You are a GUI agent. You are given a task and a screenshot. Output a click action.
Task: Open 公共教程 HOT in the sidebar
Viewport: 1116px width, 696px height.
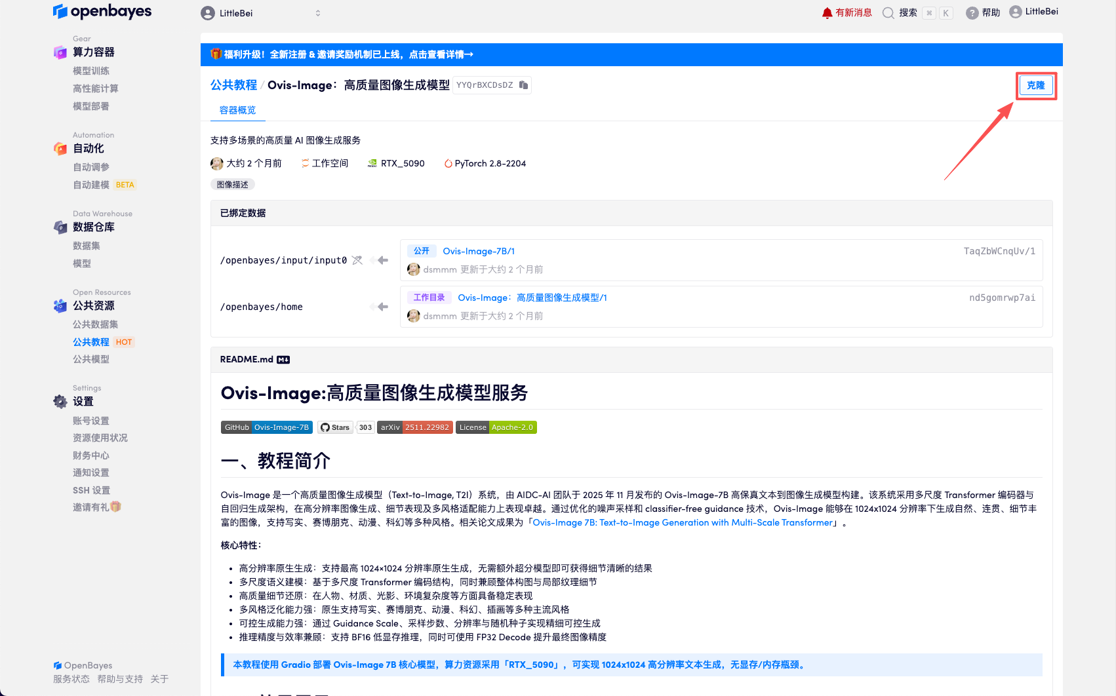tap(104, 342)
